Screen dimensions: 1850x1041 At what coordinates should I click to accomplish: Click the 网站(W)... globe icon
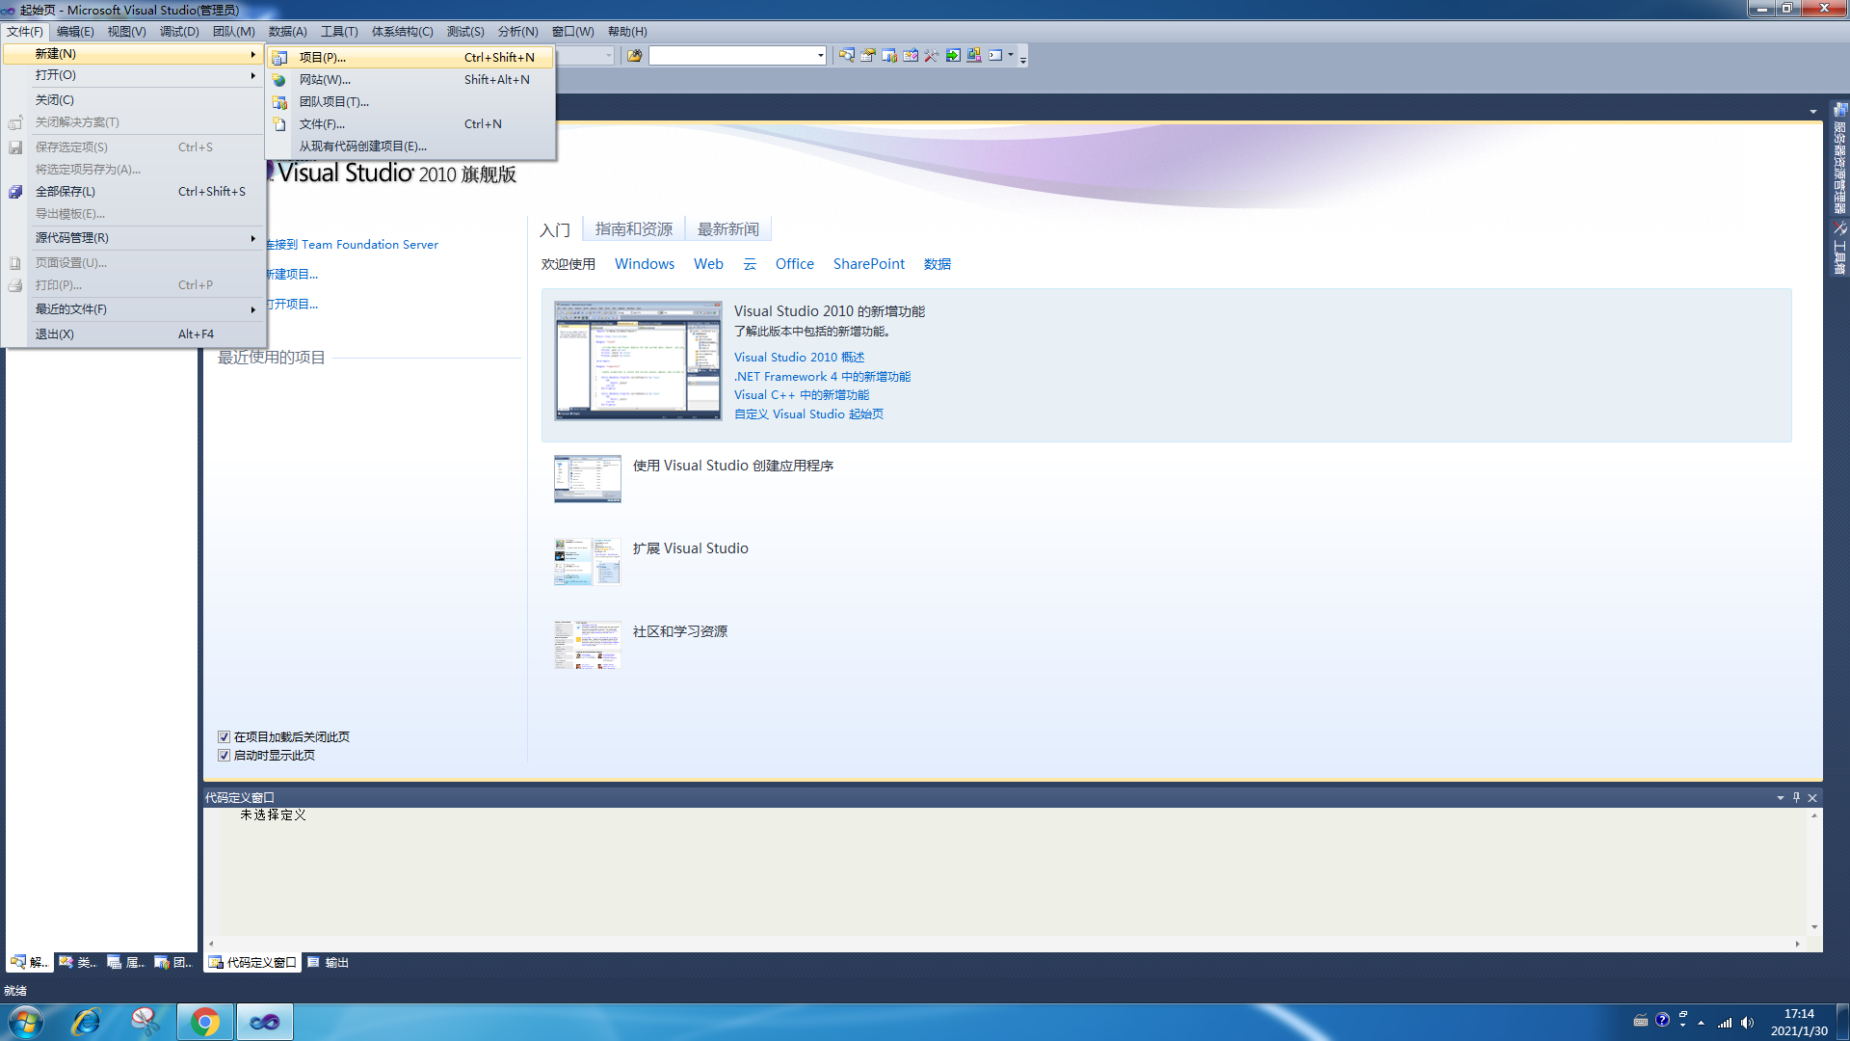[279, 80]
